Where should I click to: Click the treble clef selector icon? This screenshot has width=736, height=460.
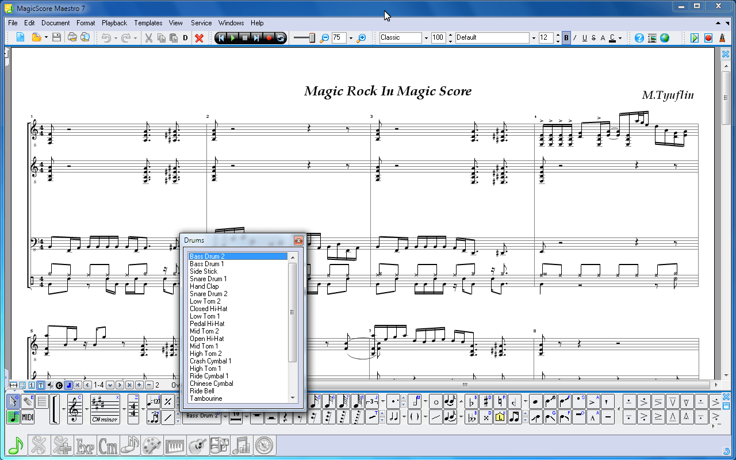[x=75, y=409]
